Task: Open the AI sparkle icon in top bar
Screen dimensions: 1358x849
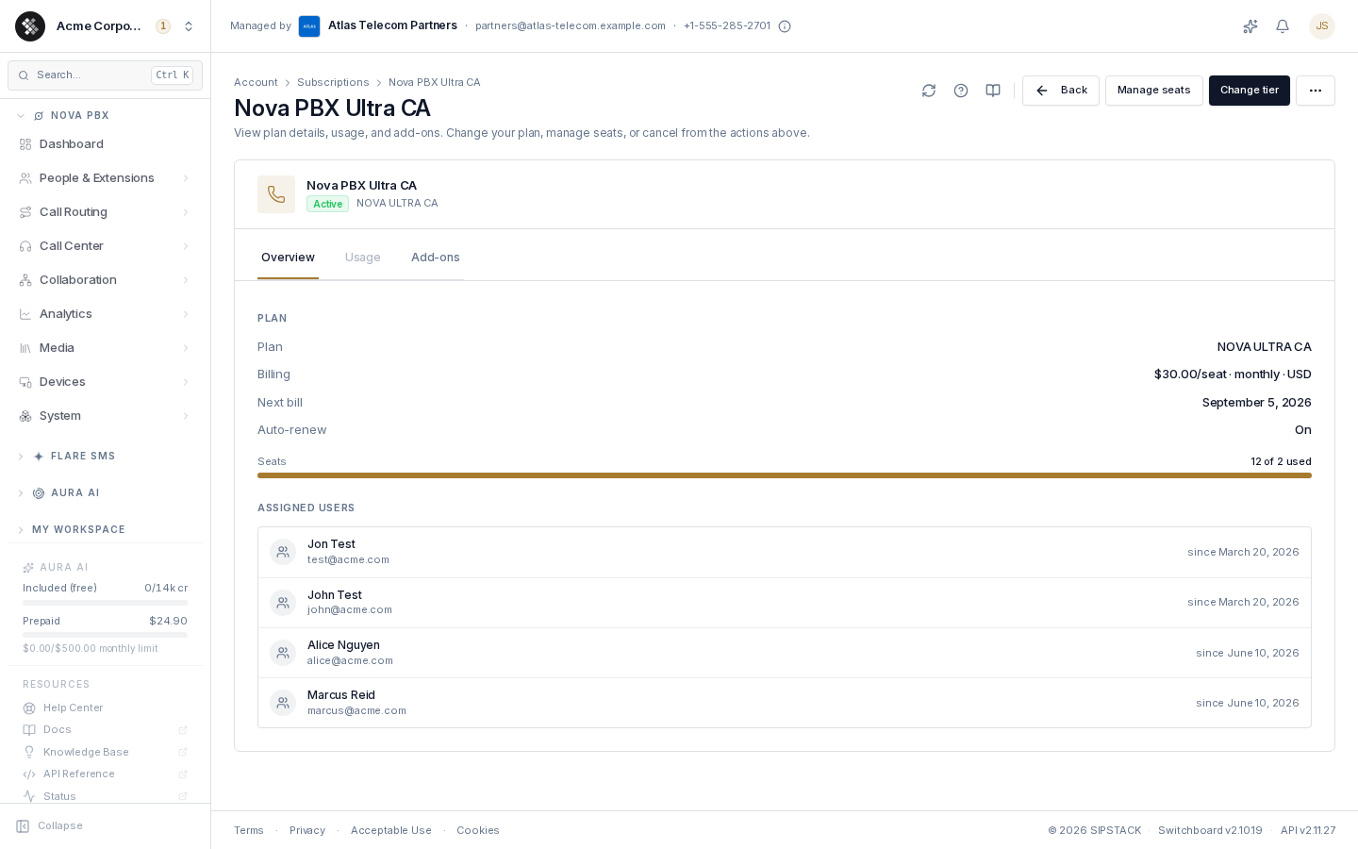Action: tap(1250, 26)
